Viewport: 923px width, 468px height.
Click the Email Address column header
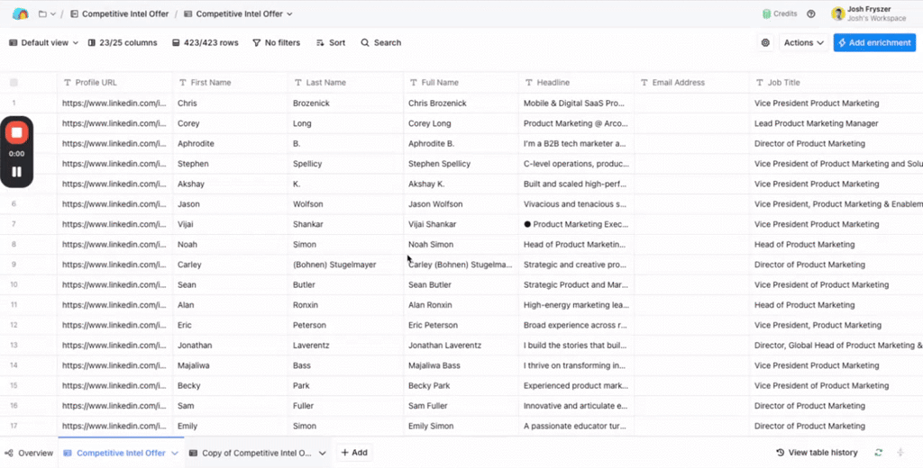[678, 83]
